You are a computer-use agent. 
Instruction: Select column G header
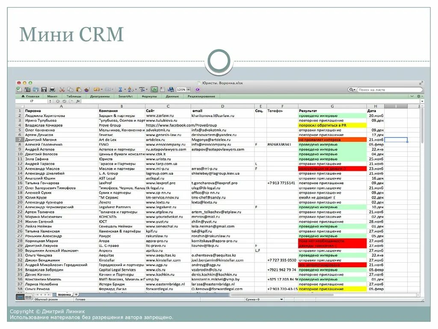pos(332,106)
